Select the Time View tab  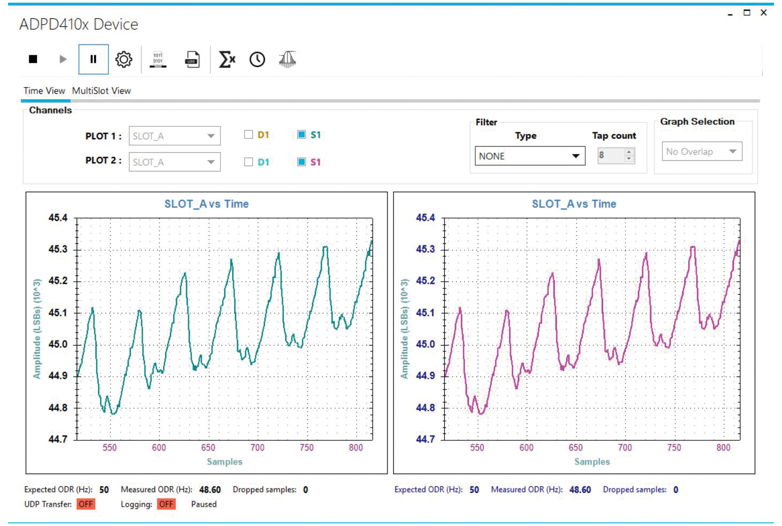click(x=44, y=91)
